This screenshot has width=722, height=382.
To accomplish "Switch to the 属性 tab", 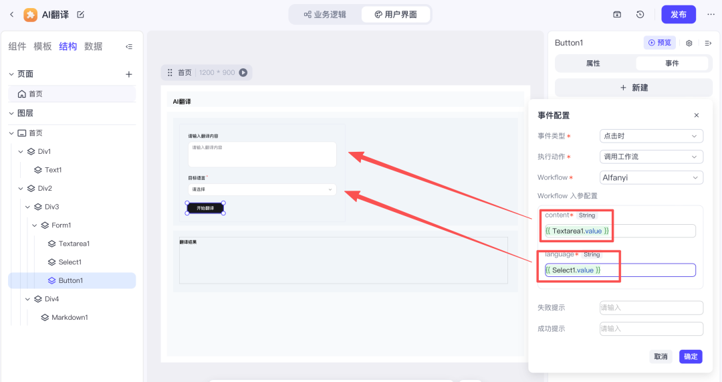I will (x=593, y=64).
